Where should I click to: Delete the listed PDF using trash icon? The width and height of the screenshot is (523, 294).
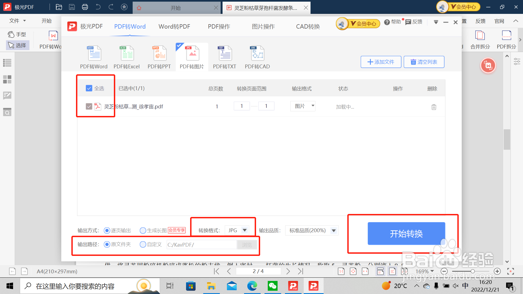click(x=434, y=107)
